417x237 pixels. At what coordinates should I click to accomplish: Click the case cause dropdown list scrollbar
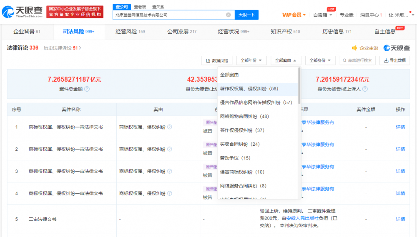click(299, 85)
